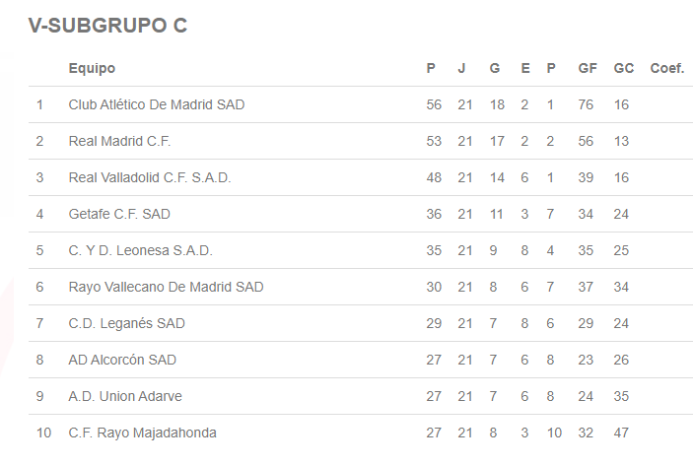Click the J matches-played column header
Screen dimensions: 693x466
461,68
